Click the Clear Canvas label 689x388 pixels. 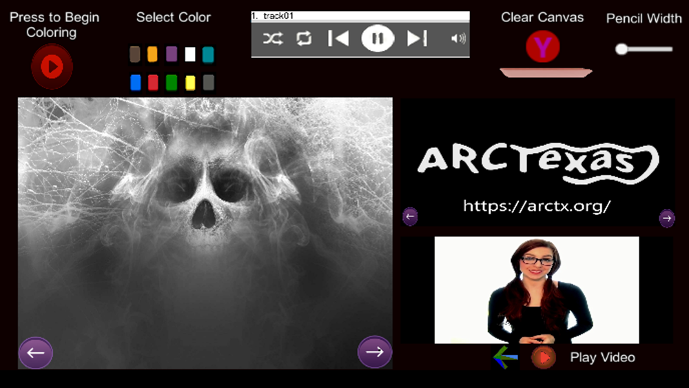pyautogui.click(x=542, y=17)
